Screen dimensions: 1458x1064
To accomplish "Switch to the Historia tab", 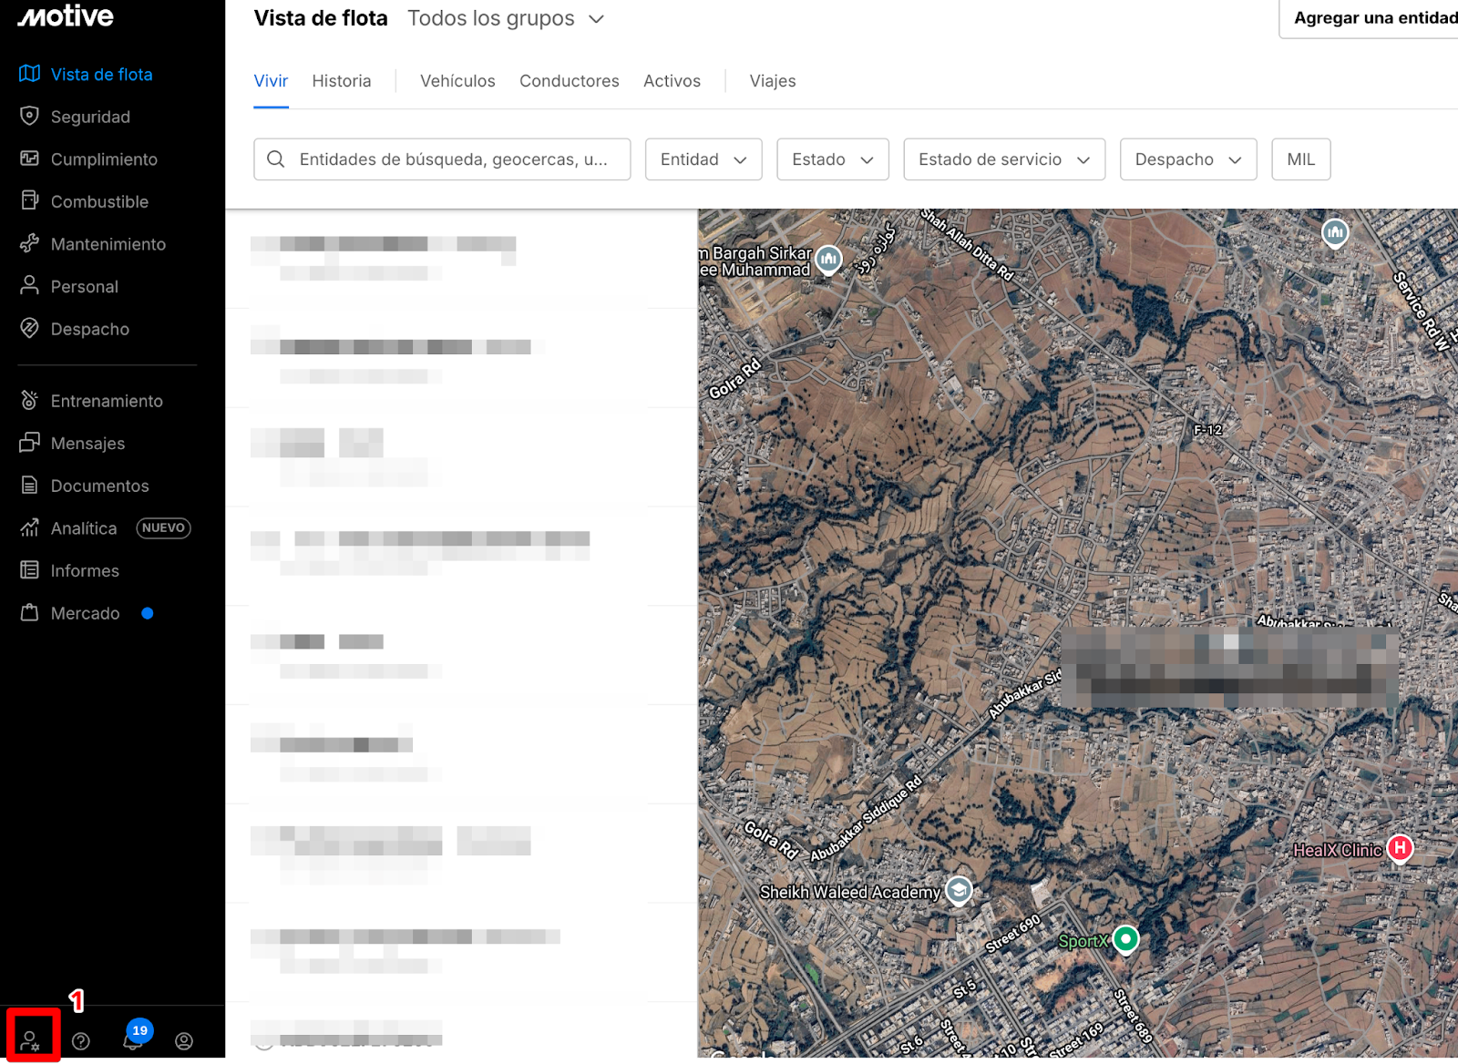I will click(341, 81).
